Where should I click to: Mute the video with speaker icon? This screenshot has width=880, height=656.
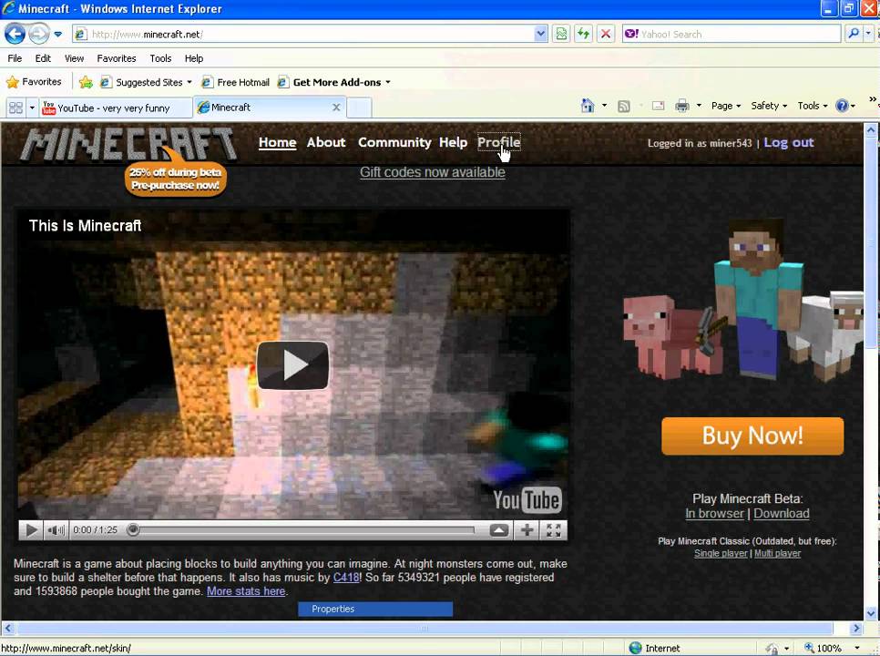(x=56, y=530)
